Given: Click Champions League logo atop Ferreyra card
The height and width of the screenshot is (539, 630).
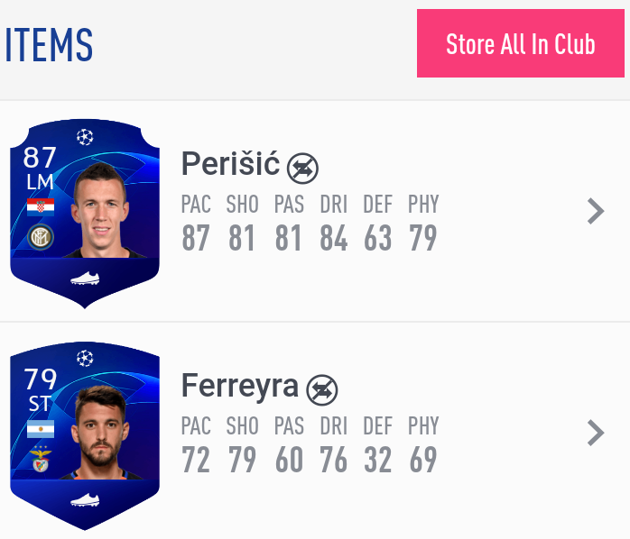Looking at the screenshot, I should click(85, 358).
